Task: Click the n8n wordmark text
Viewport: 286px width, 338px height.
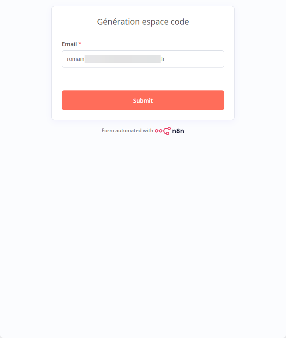Action: click(x=178, y=131)
